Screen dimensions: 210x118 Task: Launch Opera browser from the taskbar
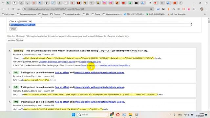tap(118, 115)
